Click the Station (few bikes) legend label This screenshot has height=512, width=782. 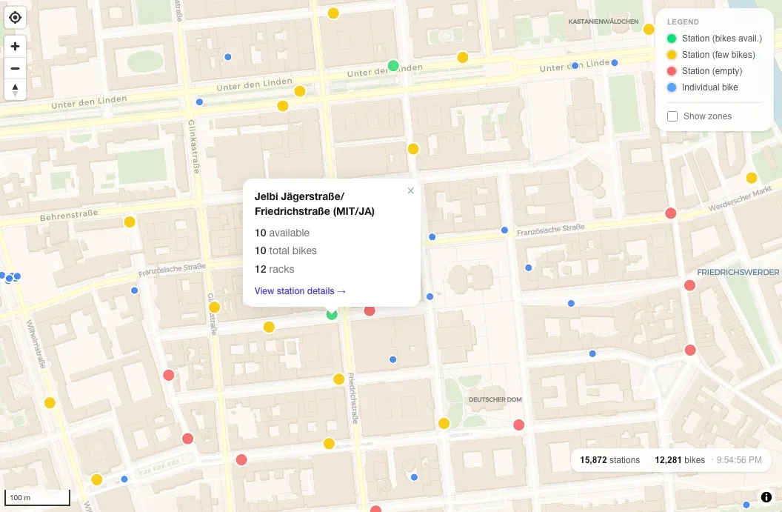click(718, 55)
